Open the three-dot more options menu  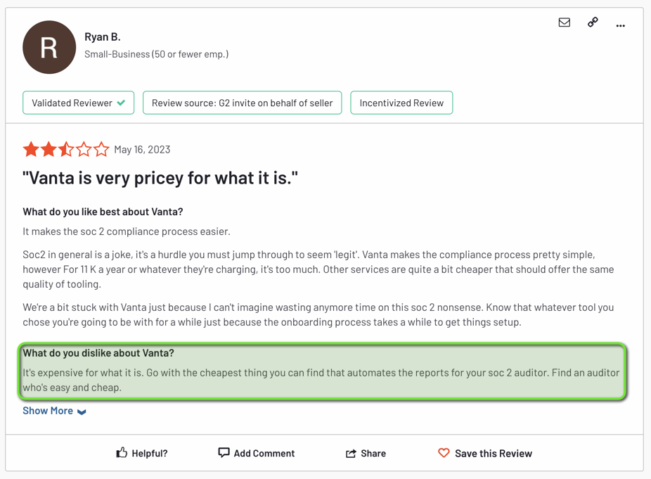(x=621, y=26)
